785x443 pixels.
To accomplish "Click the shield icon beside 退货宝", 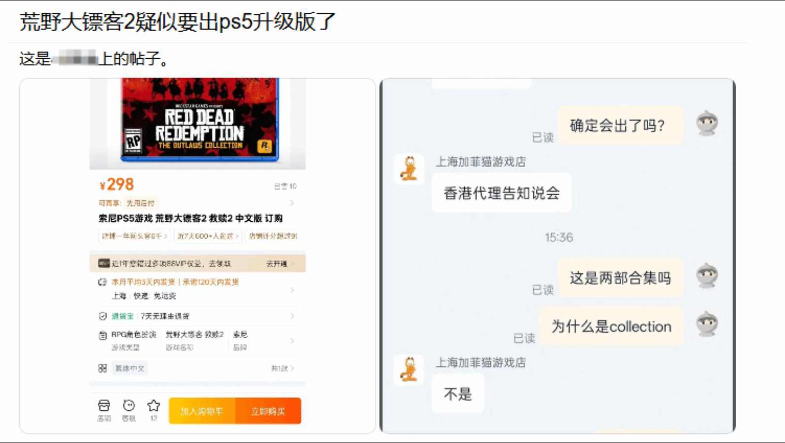I will (x=103, y=316).
